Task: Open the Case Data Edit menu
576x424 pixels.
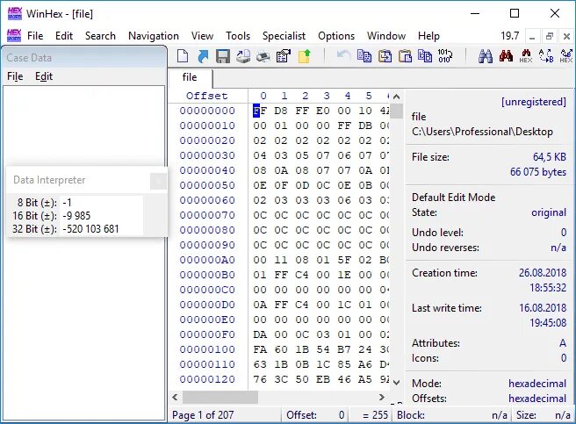Action: tap(44, 76)
